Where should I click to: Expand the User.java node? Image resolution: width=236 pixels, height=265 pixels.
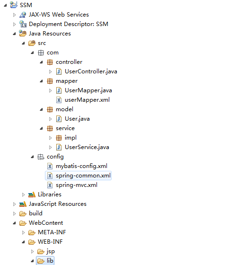[x=50, y=119]
